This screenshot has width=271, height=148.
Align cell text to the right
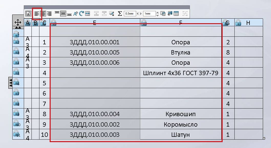coord(49,14)
